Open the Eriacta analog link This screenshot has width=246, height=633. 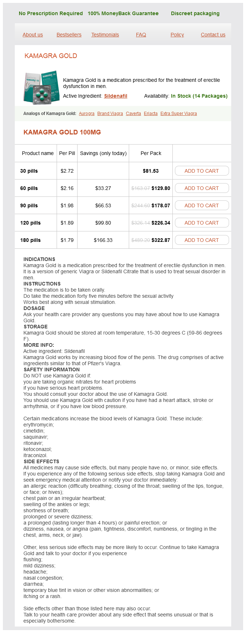[151, 114]
